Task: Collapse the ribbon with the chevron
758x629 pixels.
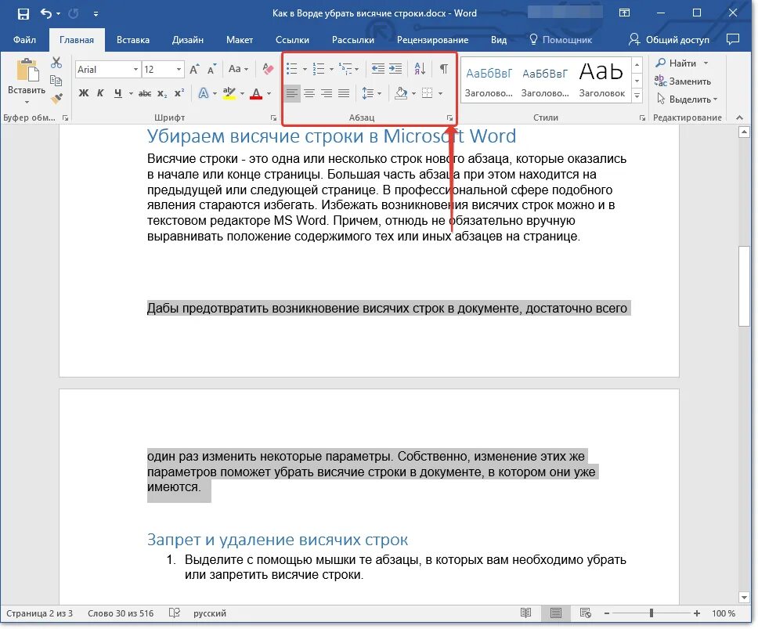Action: pos(739,117)
